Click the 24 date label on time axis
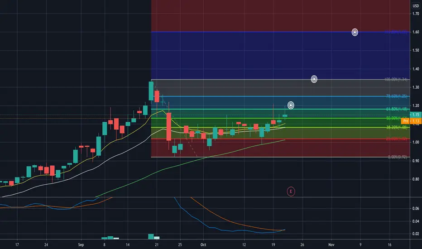Screen dimensions: 422x249 pyautogui.click(x=46, y=244)
